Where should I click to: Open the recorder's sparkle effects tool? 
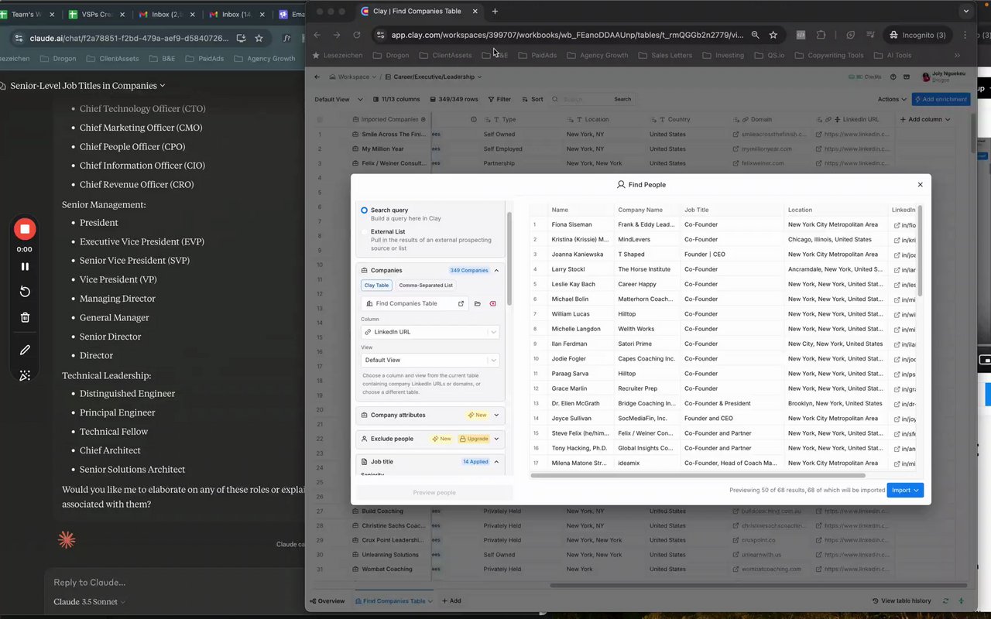pos(25,375)
